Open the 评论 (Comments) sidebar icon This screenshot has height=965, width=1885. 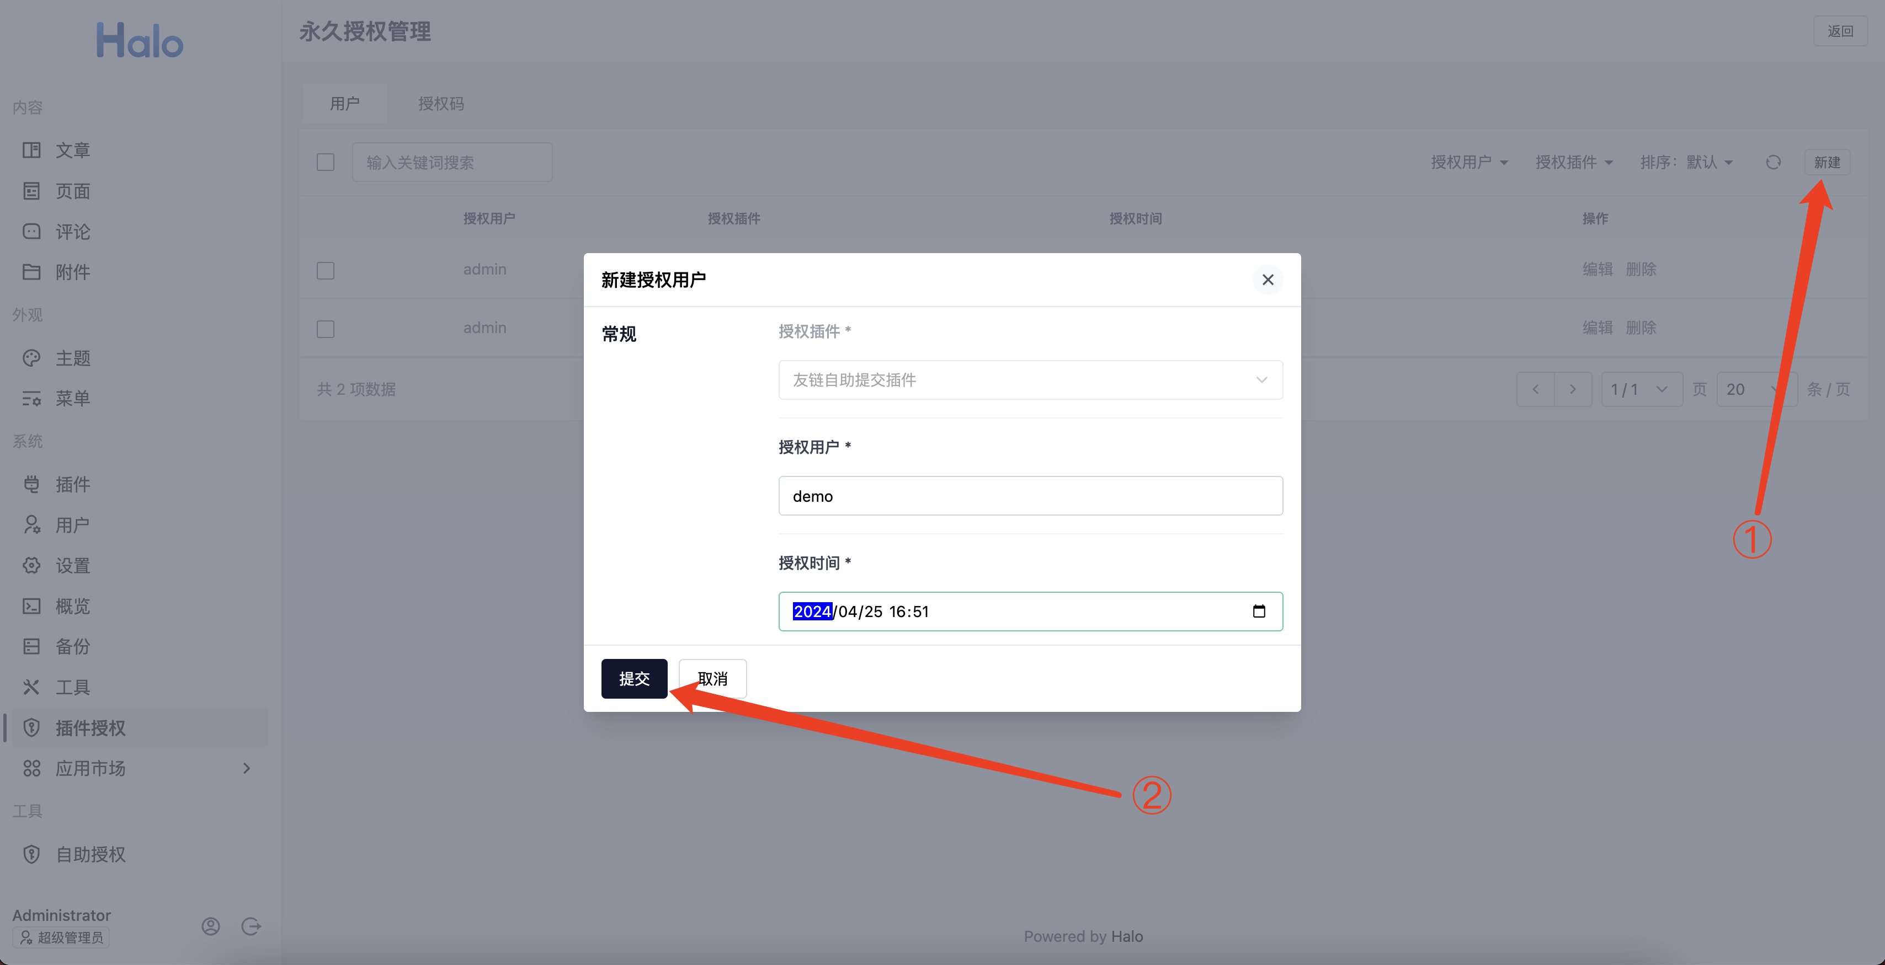coord(31,232)
